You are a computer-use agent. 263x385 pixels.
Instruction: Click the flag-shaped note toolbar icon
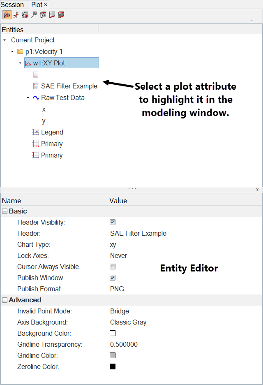click(x=34, y=15)
